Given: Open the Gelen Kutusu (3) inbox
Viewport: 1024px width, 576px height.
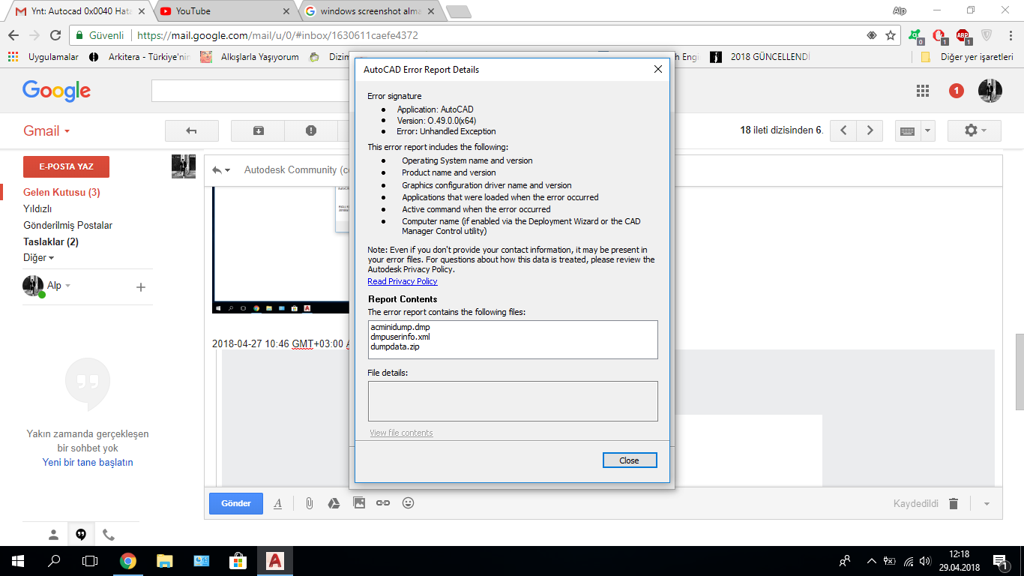Looking at the screenshot, I should pos(61,193).
